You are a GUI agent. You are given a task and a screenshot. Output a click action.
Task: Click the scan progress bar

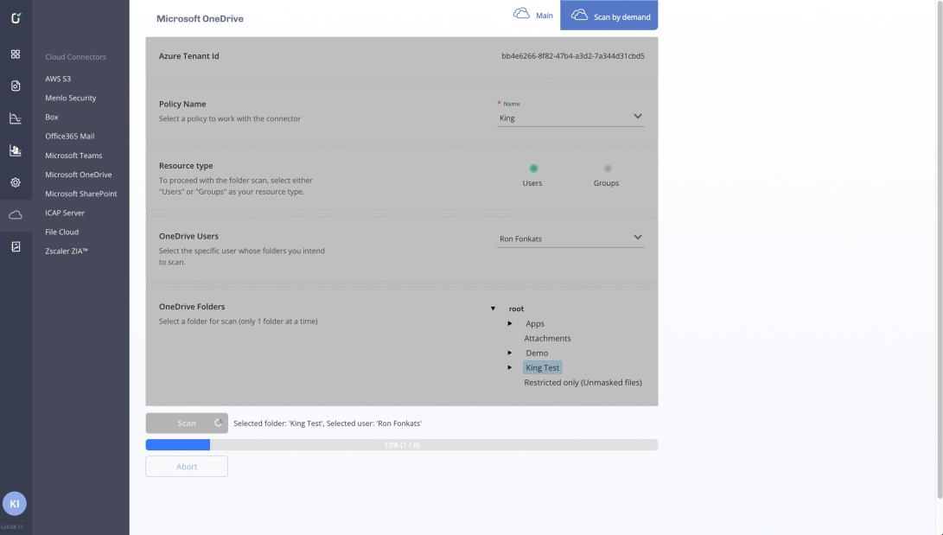(402, 445)
